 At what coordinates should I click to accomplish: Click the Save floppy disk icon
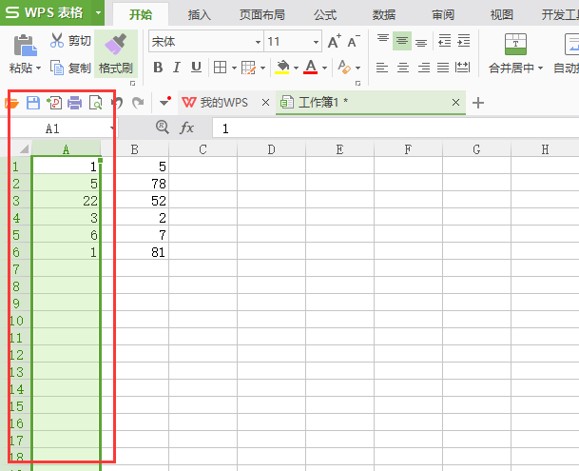[33, 103]
